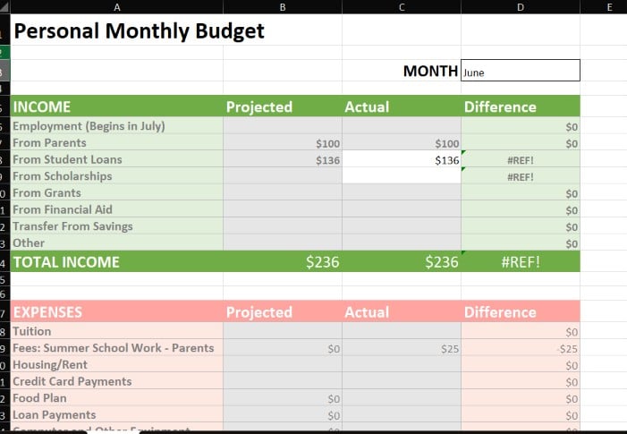Click Student Loans projected $136 cell
The image size is (627, 434).
coord(283,159)
